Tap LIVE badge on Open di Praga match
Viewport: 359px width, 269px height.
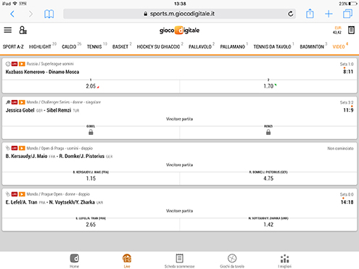15,148
